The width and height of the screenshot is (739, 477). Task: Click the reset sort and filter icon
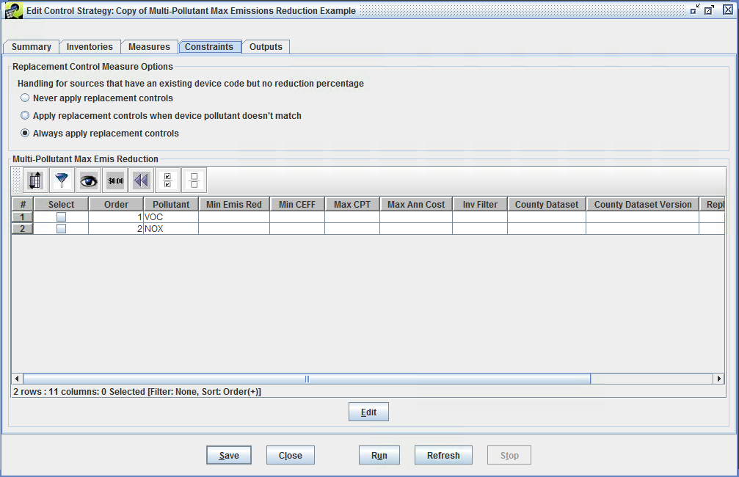[x=141, y=180]
